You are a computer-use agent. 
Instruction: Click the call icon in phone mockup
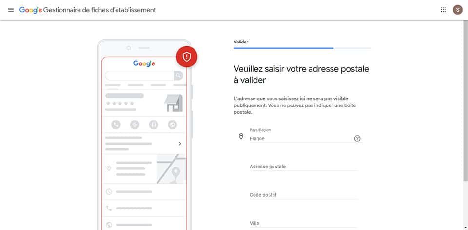(x=116, y=125)
